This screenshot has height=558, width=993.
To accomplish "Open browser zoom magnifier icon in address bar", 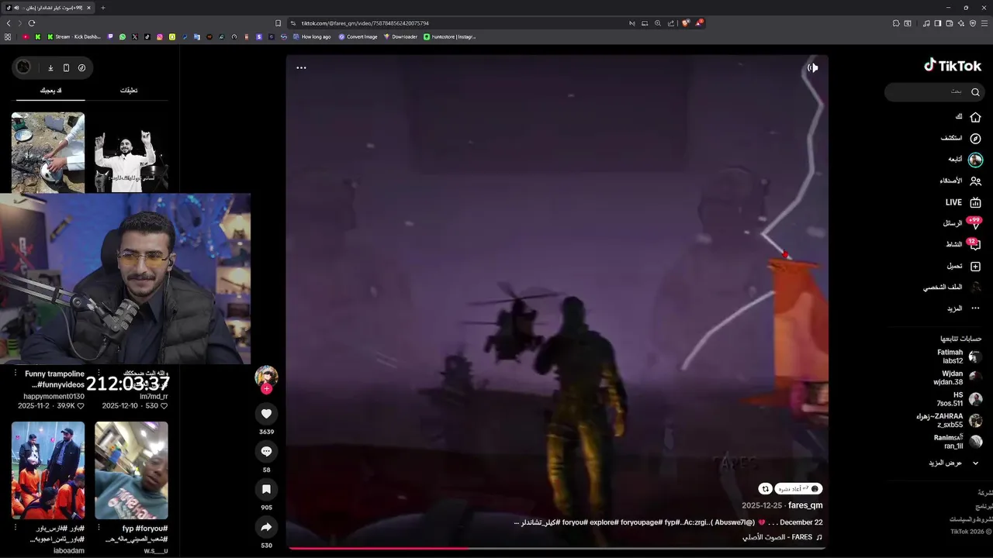I will coord(658,23).
